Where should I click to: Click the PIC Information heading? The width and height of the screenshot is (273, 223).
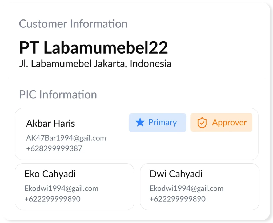(x=58, y=95)
